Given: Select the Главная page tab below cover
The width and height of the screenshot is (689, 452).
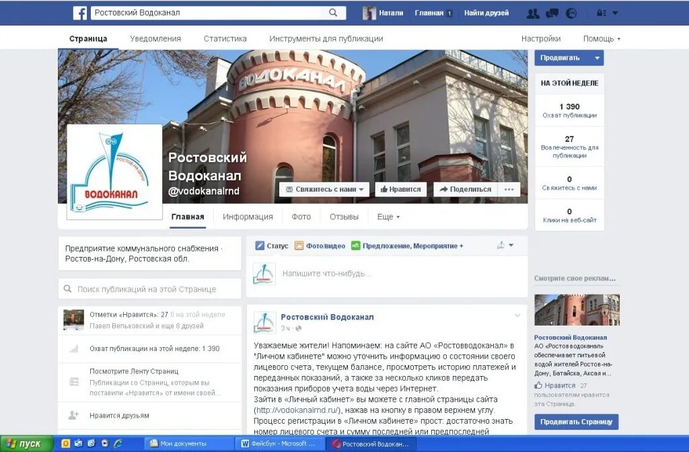Looking at the screenshot, I should [188, 217].
